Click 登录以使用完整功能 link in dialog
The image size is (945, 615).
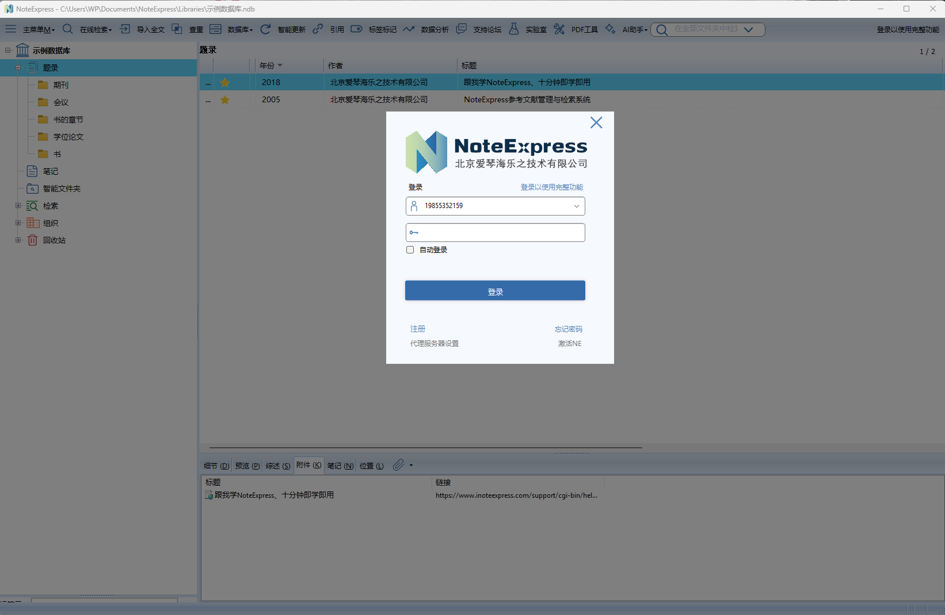coord(552,187)
